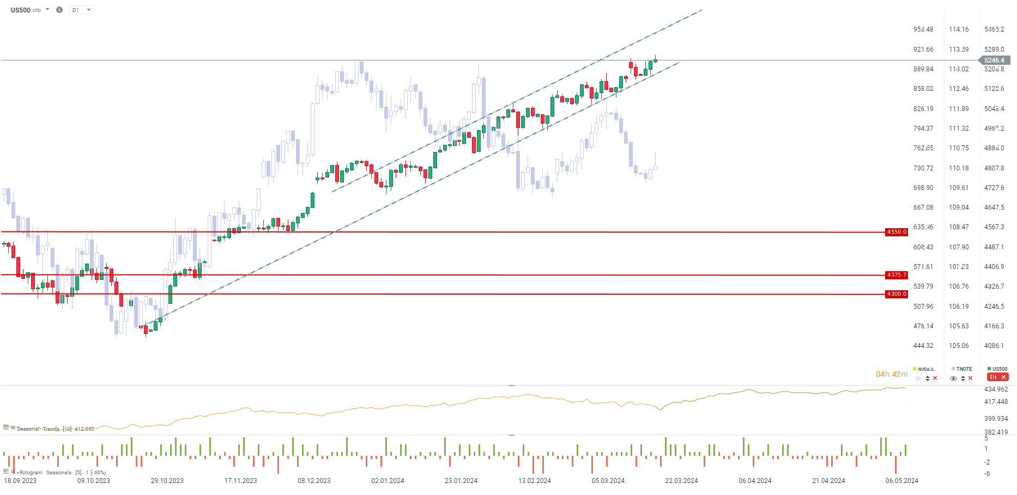
Task: Open the D1 timeframe dropdown
Action: click(81, 10)
